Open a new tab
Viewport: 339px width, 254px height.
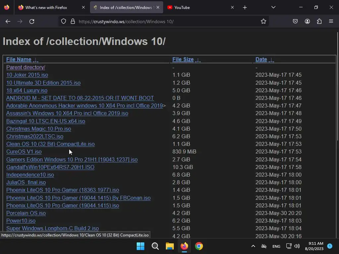point(245,8)
